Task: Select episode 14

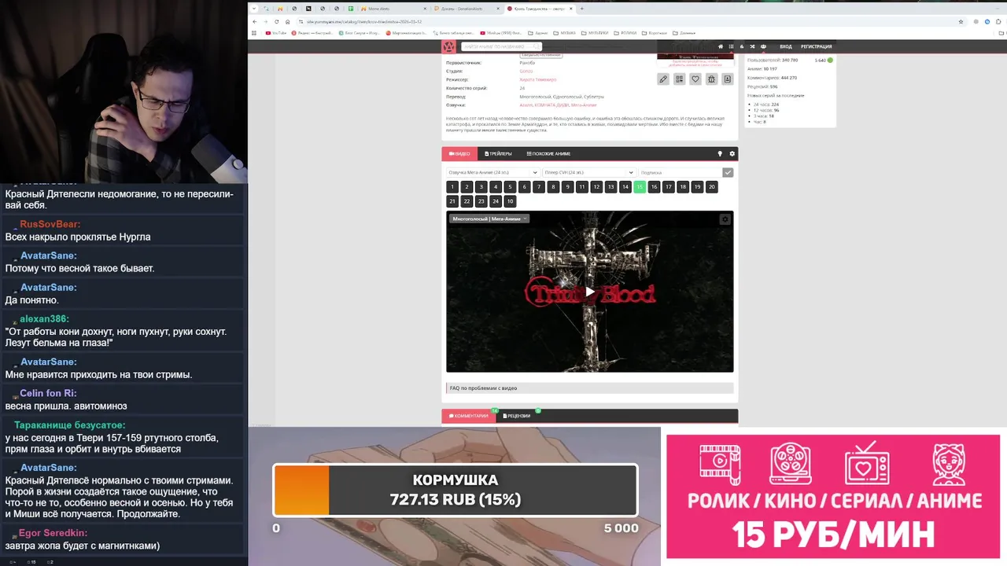Action: 625,187
